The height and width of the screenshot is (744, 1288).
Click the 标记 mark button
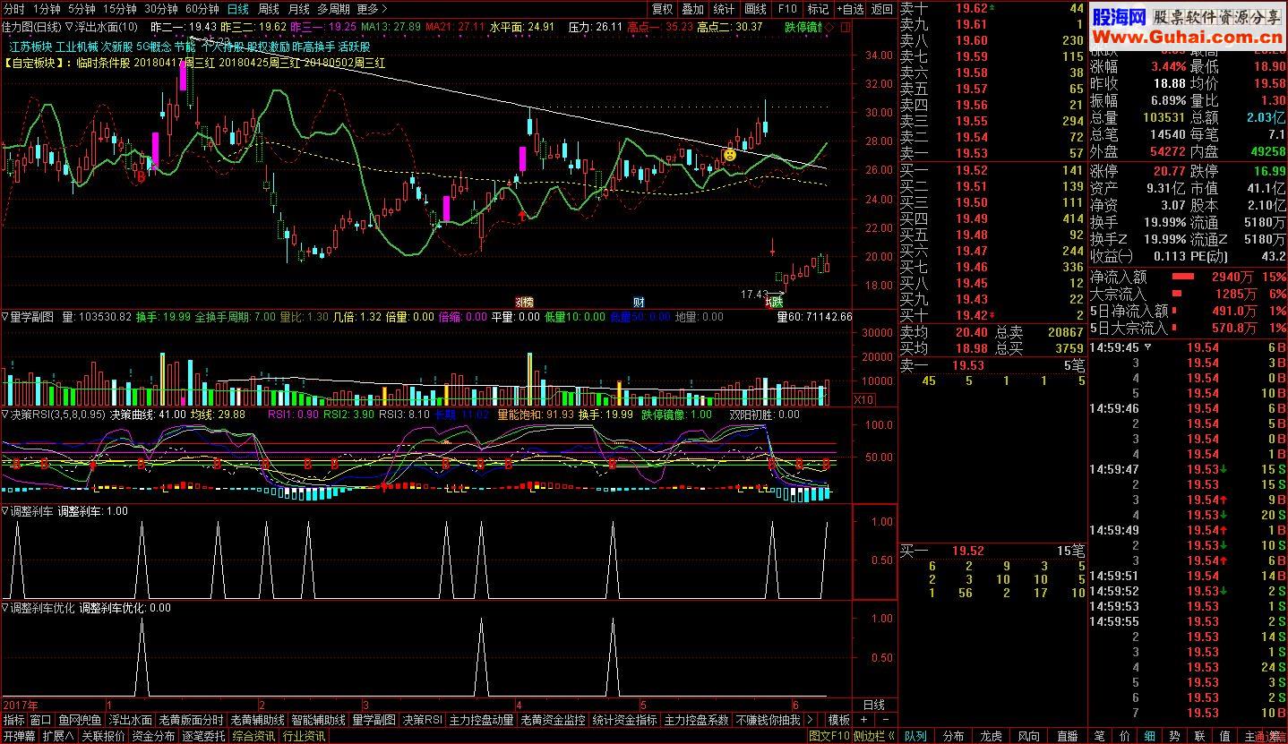click(818, 9)
